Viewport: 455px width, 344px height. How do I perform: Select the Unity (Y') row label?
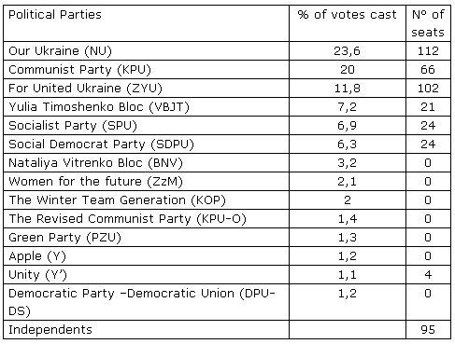146,275
